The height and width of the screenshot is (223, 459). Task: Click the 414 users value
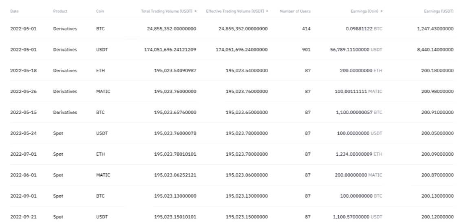[306, 29]
